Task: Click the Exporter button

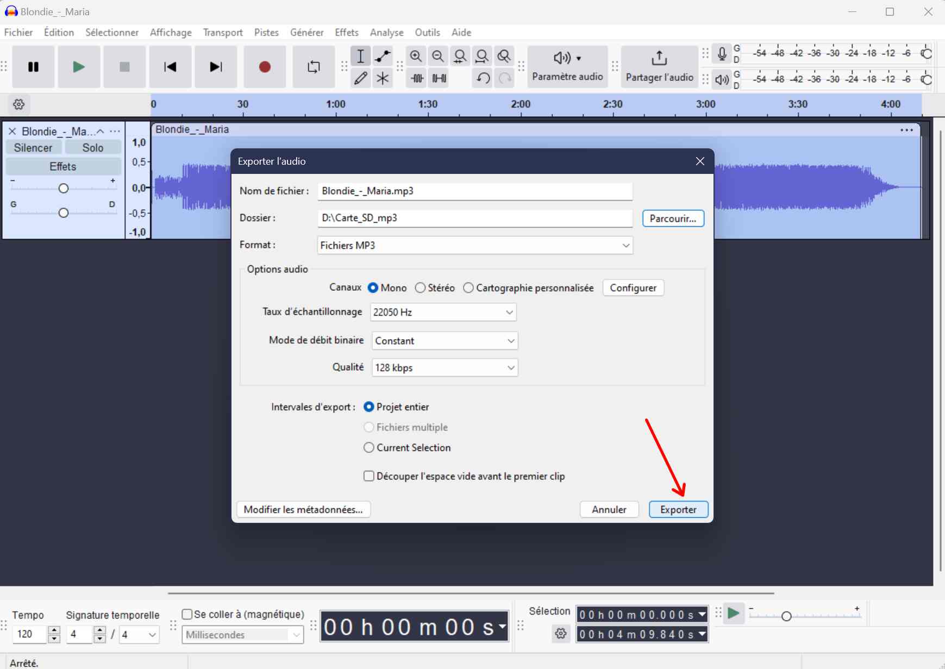Action: (x=678, y=510)
